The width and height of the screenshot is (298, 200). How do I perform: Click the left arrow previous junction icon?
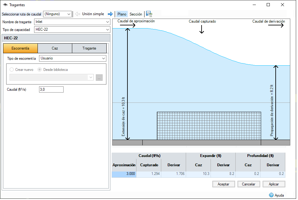point(78,14)
